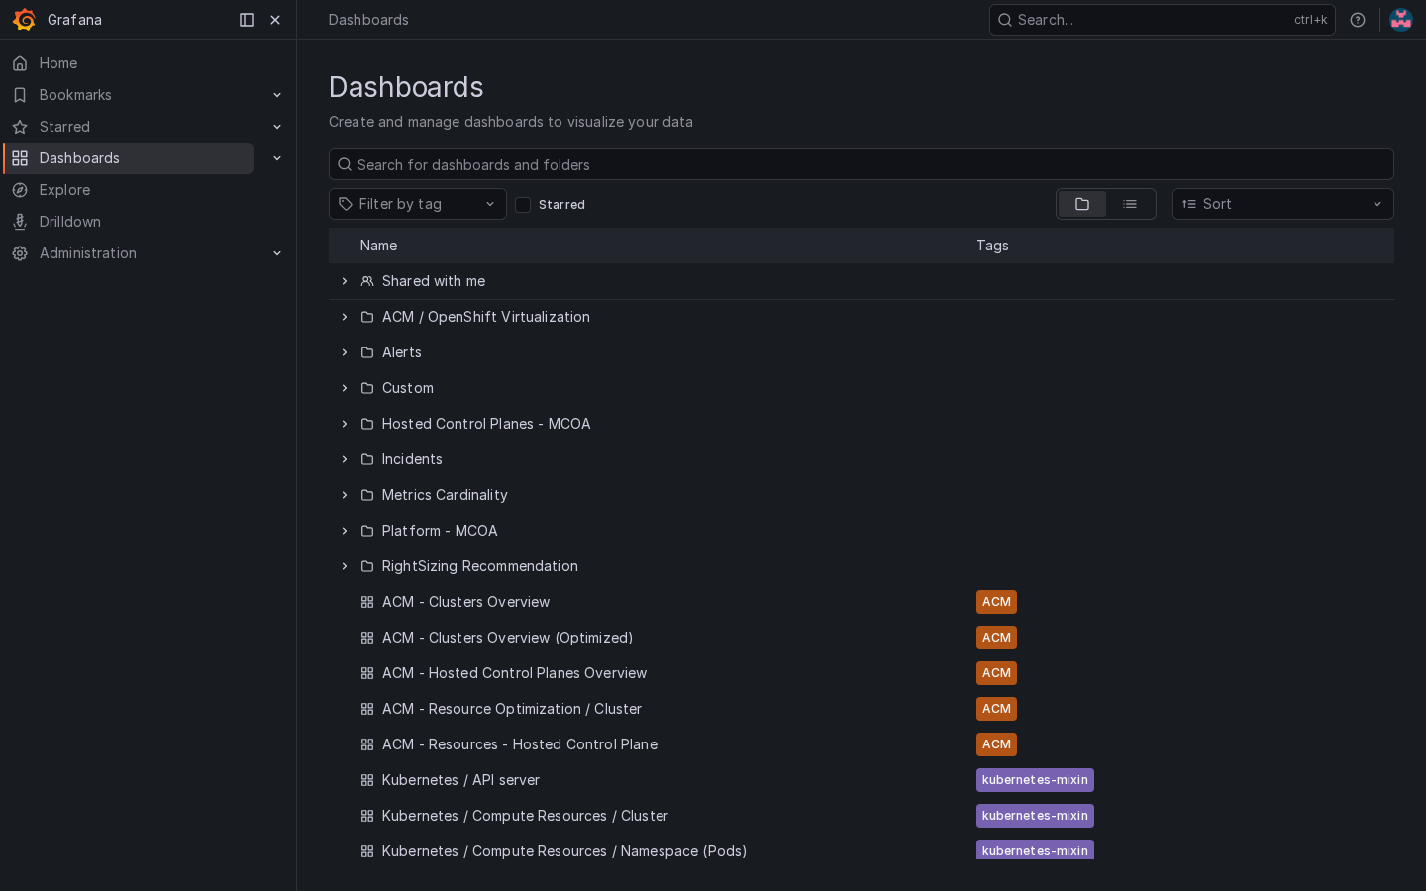Click the folder icon of Metrics Cardinality

[x=367, y=495]
